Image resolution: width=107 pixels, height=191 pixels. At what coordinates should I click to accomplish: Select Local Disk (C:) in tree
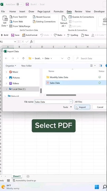coord(21,89)
